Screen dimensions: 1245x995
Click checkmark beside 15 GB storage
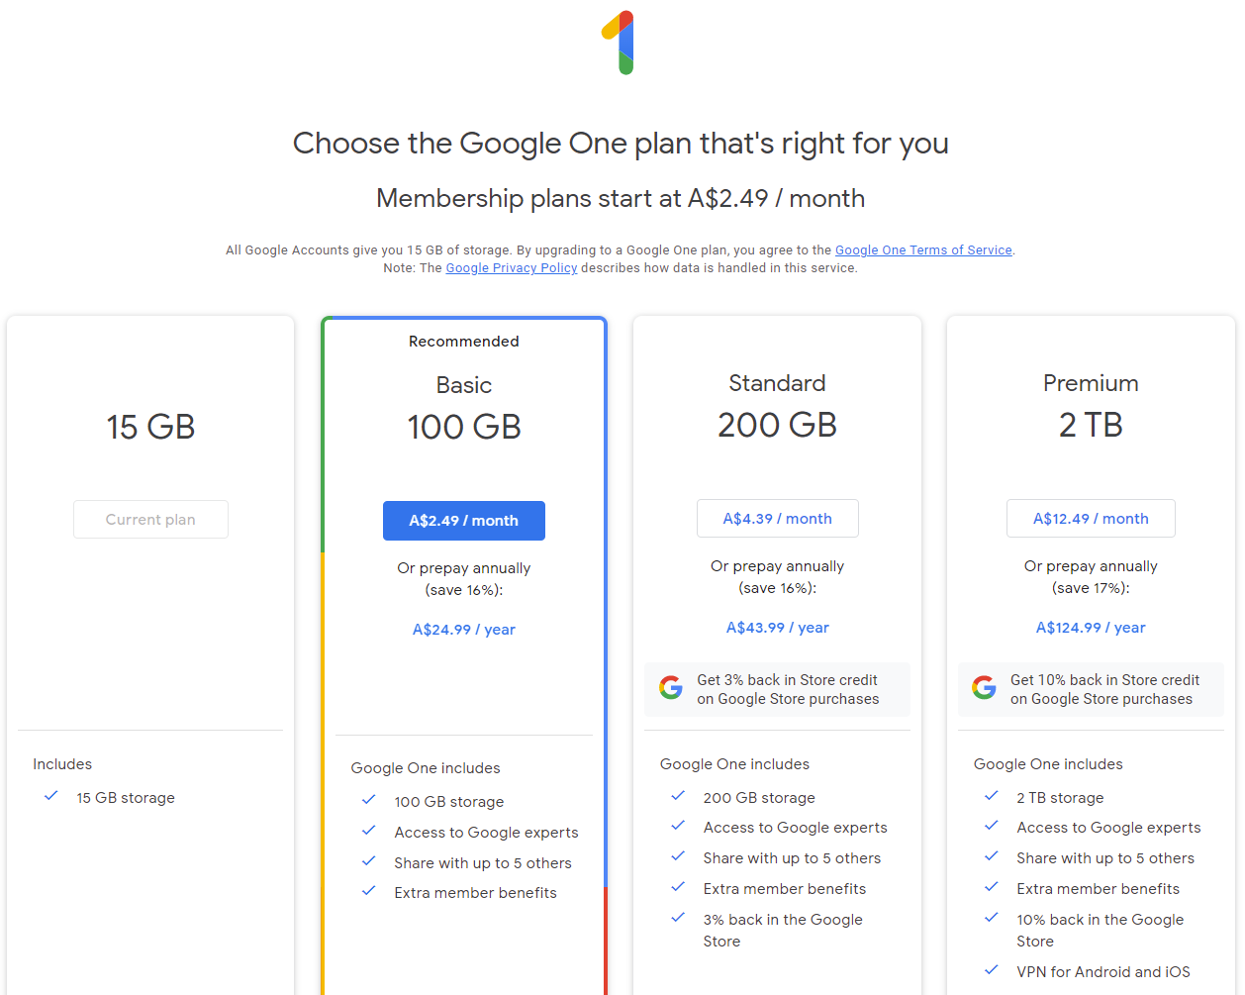51,796
